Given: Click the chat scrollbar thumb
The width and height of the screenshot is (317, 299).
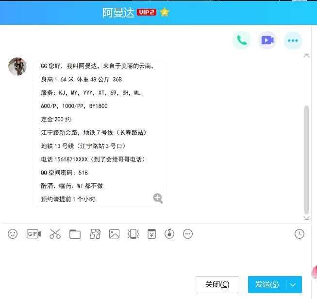Looking at the screenshot, I should point(306,160).
